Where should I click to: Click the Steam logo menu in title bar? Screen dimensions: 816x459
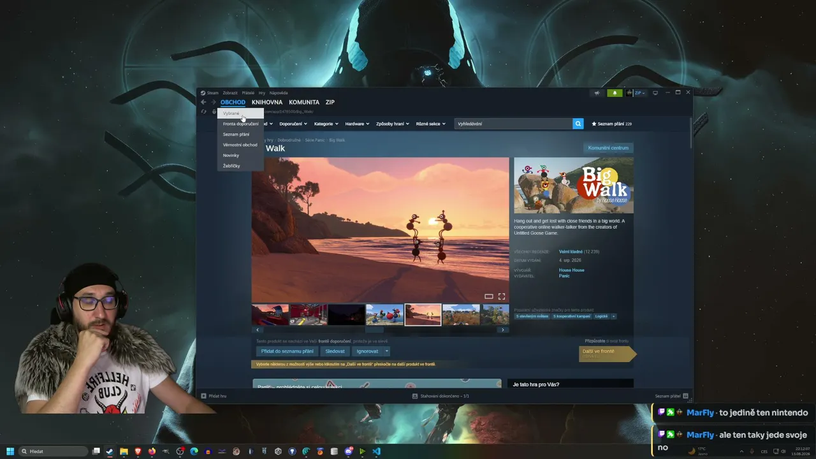pos(209,93)
